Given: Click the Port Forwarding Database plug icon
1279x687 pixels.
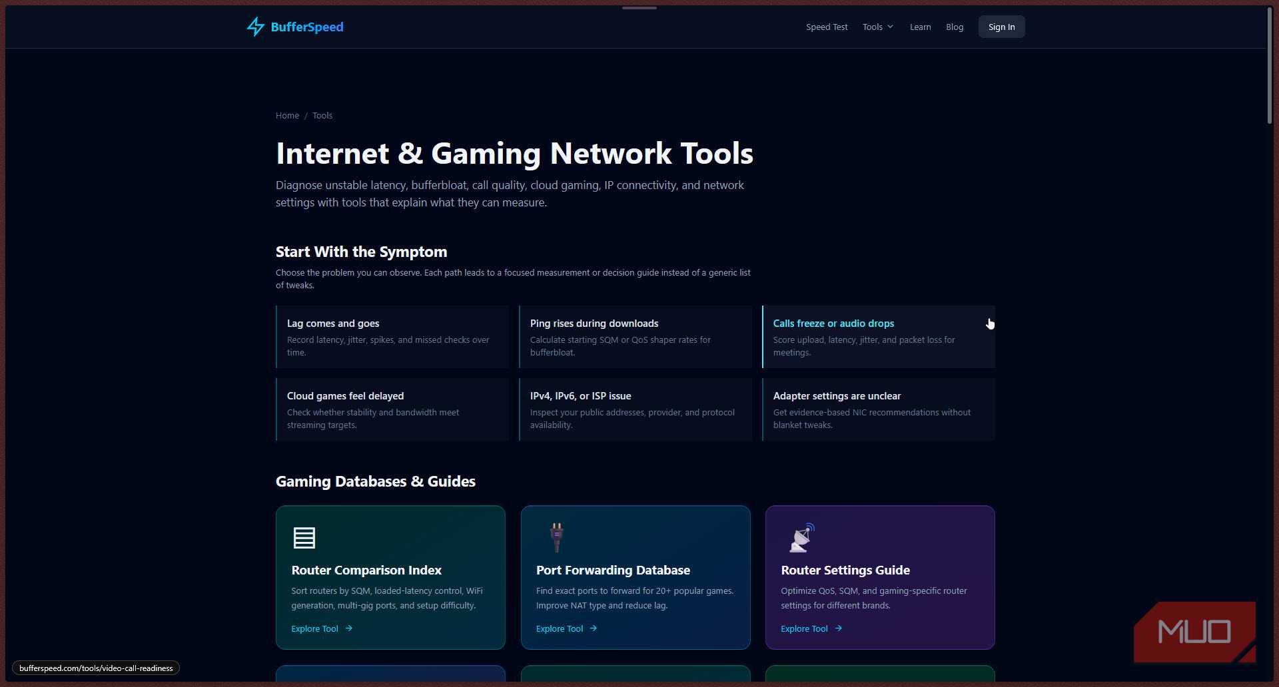Looking at the screenshot, I should click(557, 537).
